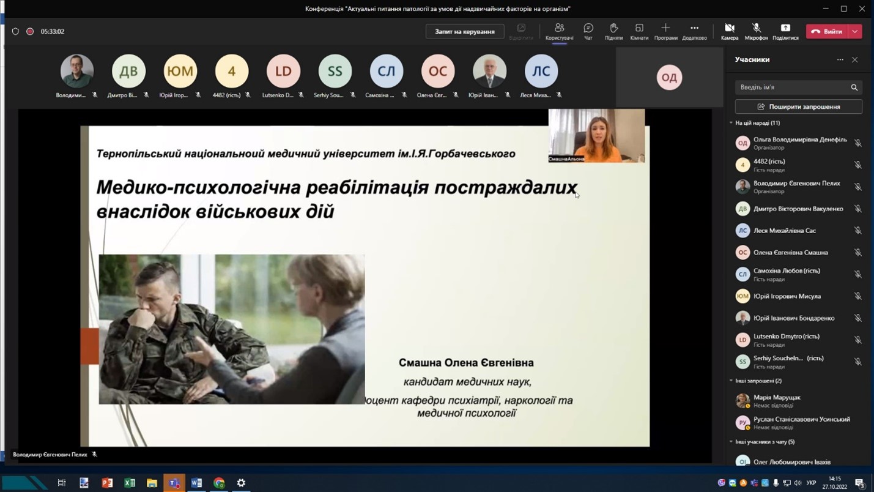874x492 pixels.
Task: Open the More options (Додатково) icon
Action: pos(694,29)
